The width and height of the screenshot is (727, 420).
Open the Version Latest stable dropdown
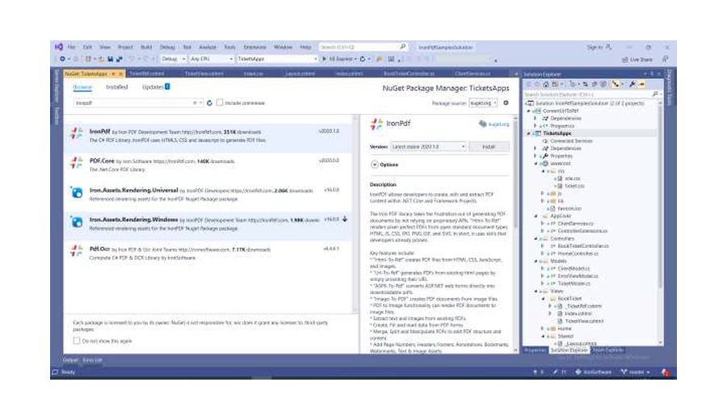428,146
